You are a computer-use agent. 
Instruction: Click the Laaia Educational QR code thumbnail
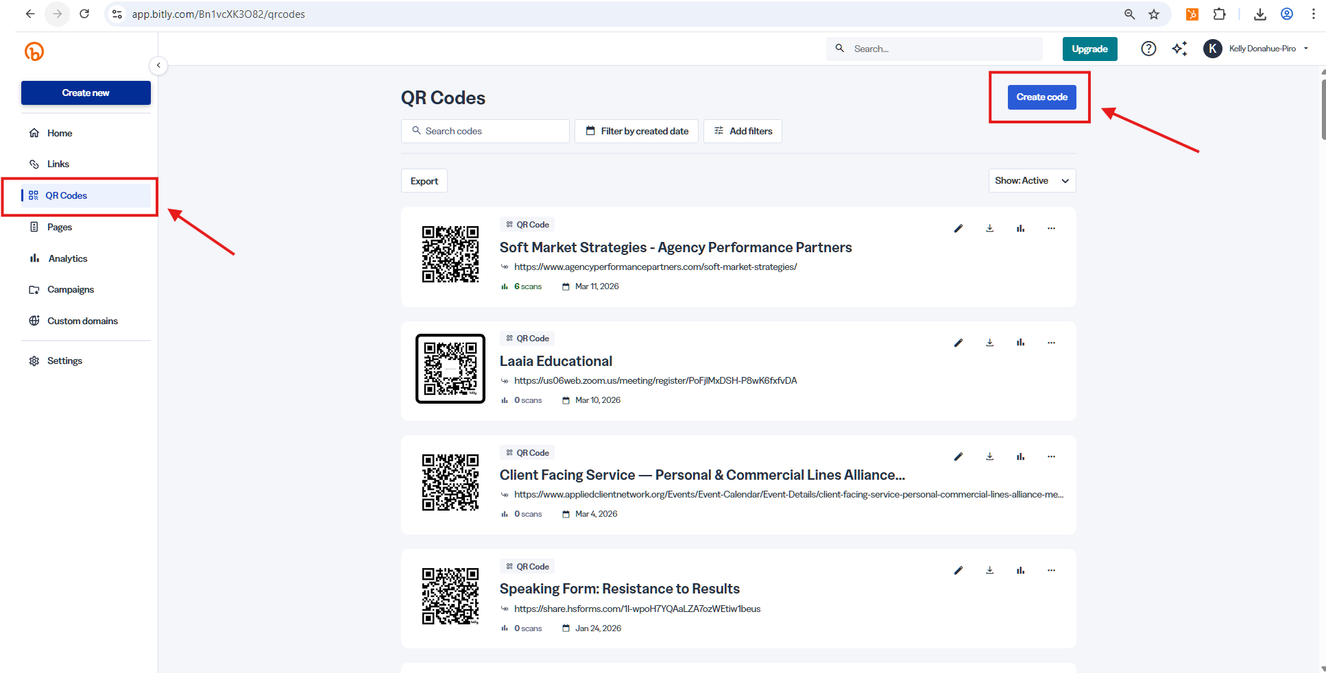[x=450, y=369]
